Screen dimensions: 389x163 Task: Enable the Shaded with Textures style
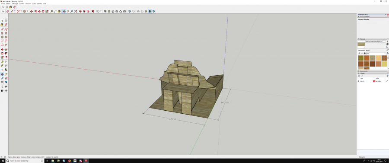click(150, 11)
